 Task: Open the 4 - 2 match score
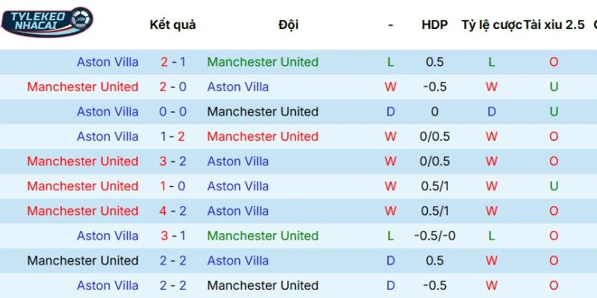(172, 211)
